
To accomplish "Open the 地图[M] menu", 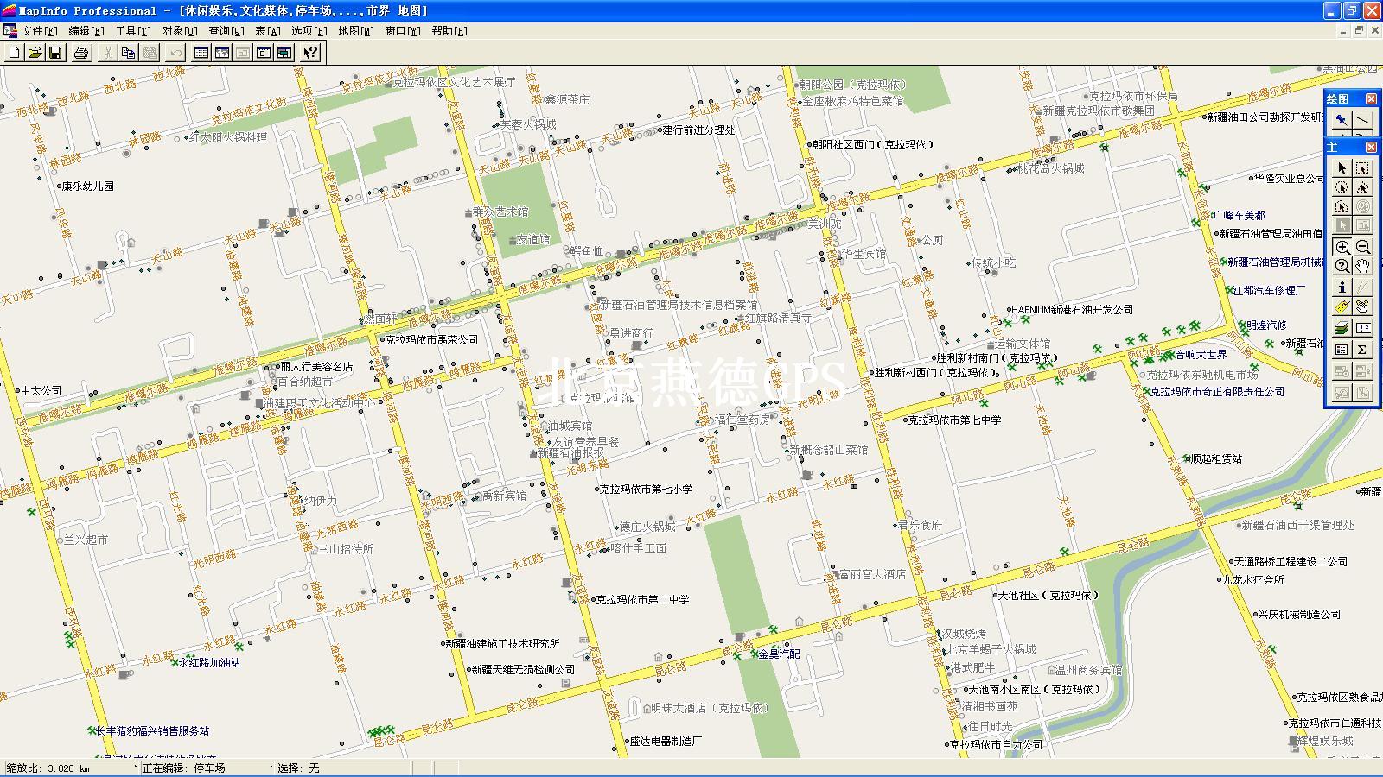I will coord(356,31).
